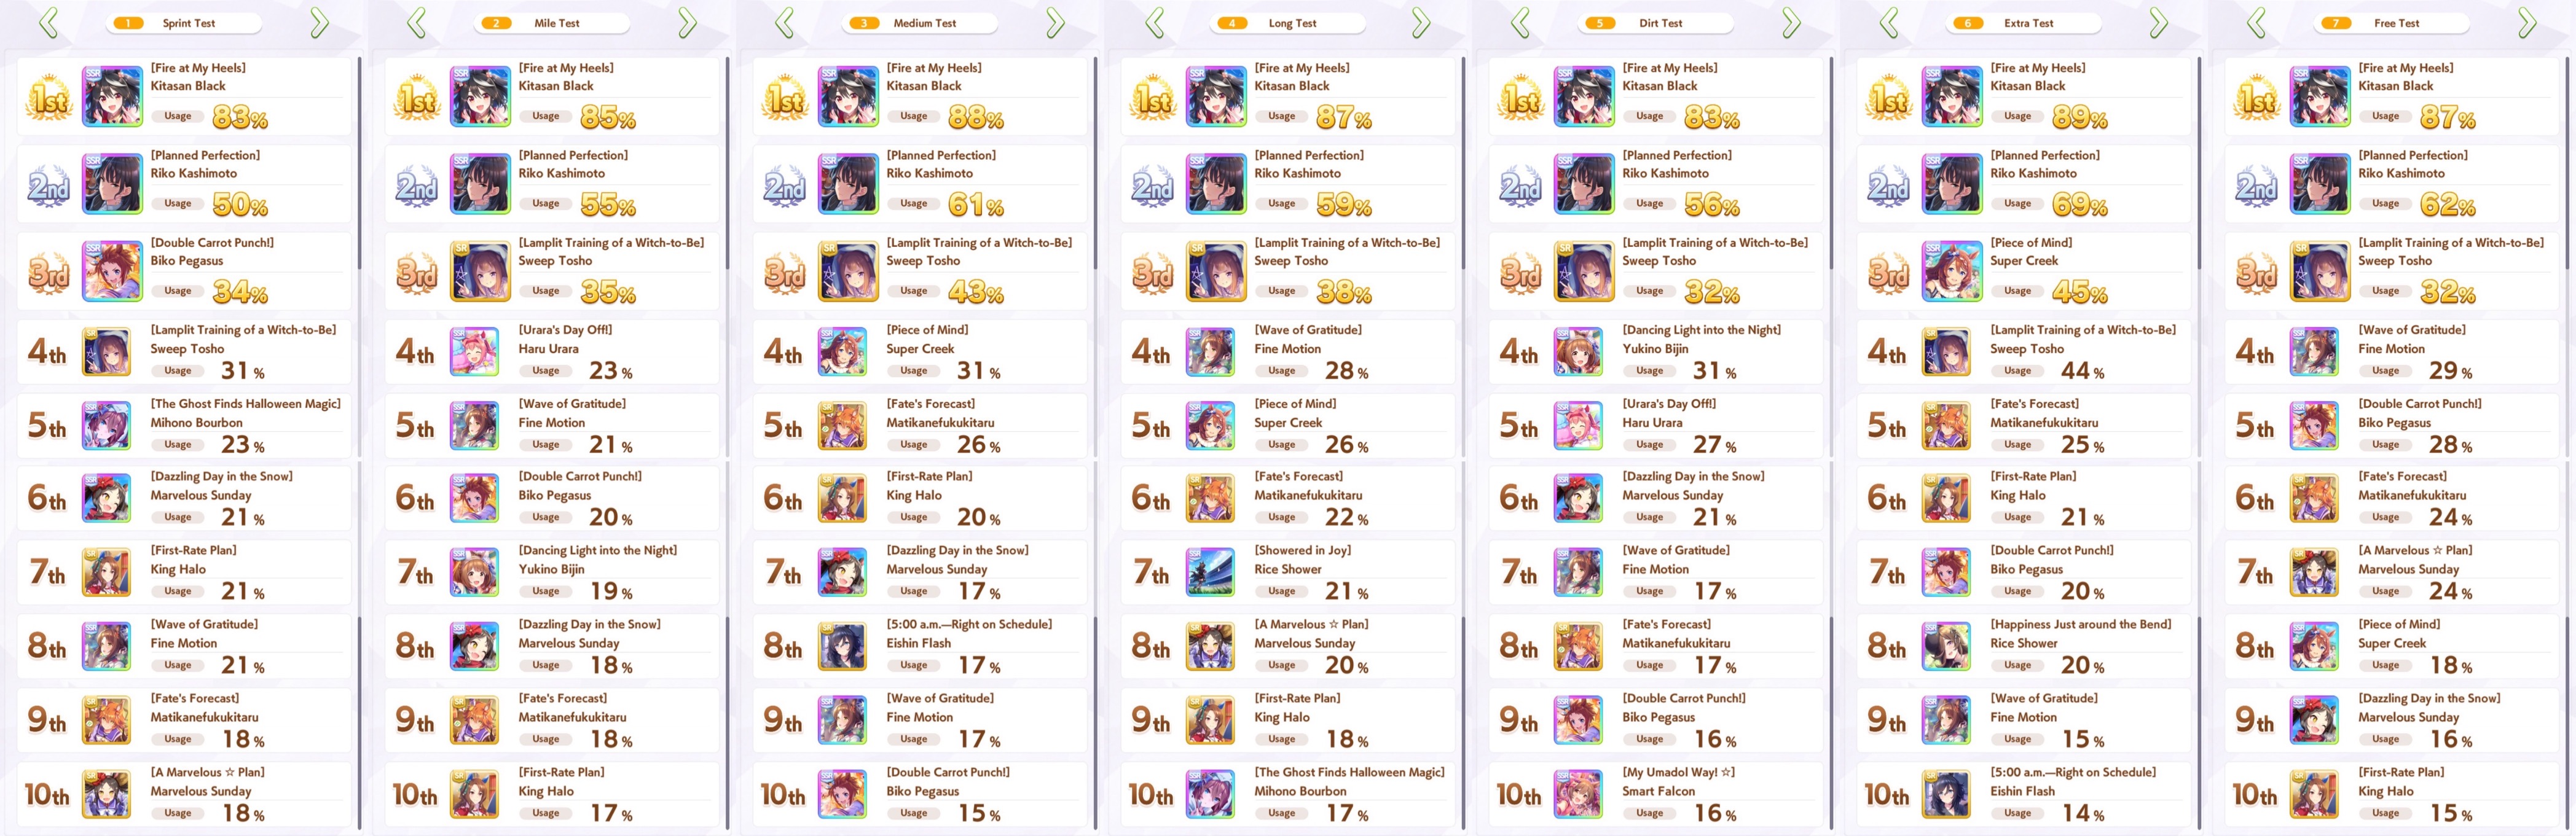Image resolution: width=2576 pixels, height=836 pixels.
Task: Click Mihono Bourbon card icon in Sprint Test
Action: (106, 425)
